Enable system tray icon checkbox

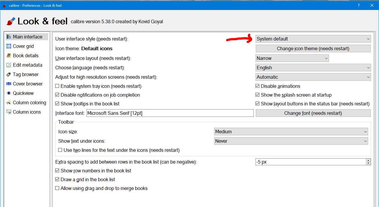(57, 86)
